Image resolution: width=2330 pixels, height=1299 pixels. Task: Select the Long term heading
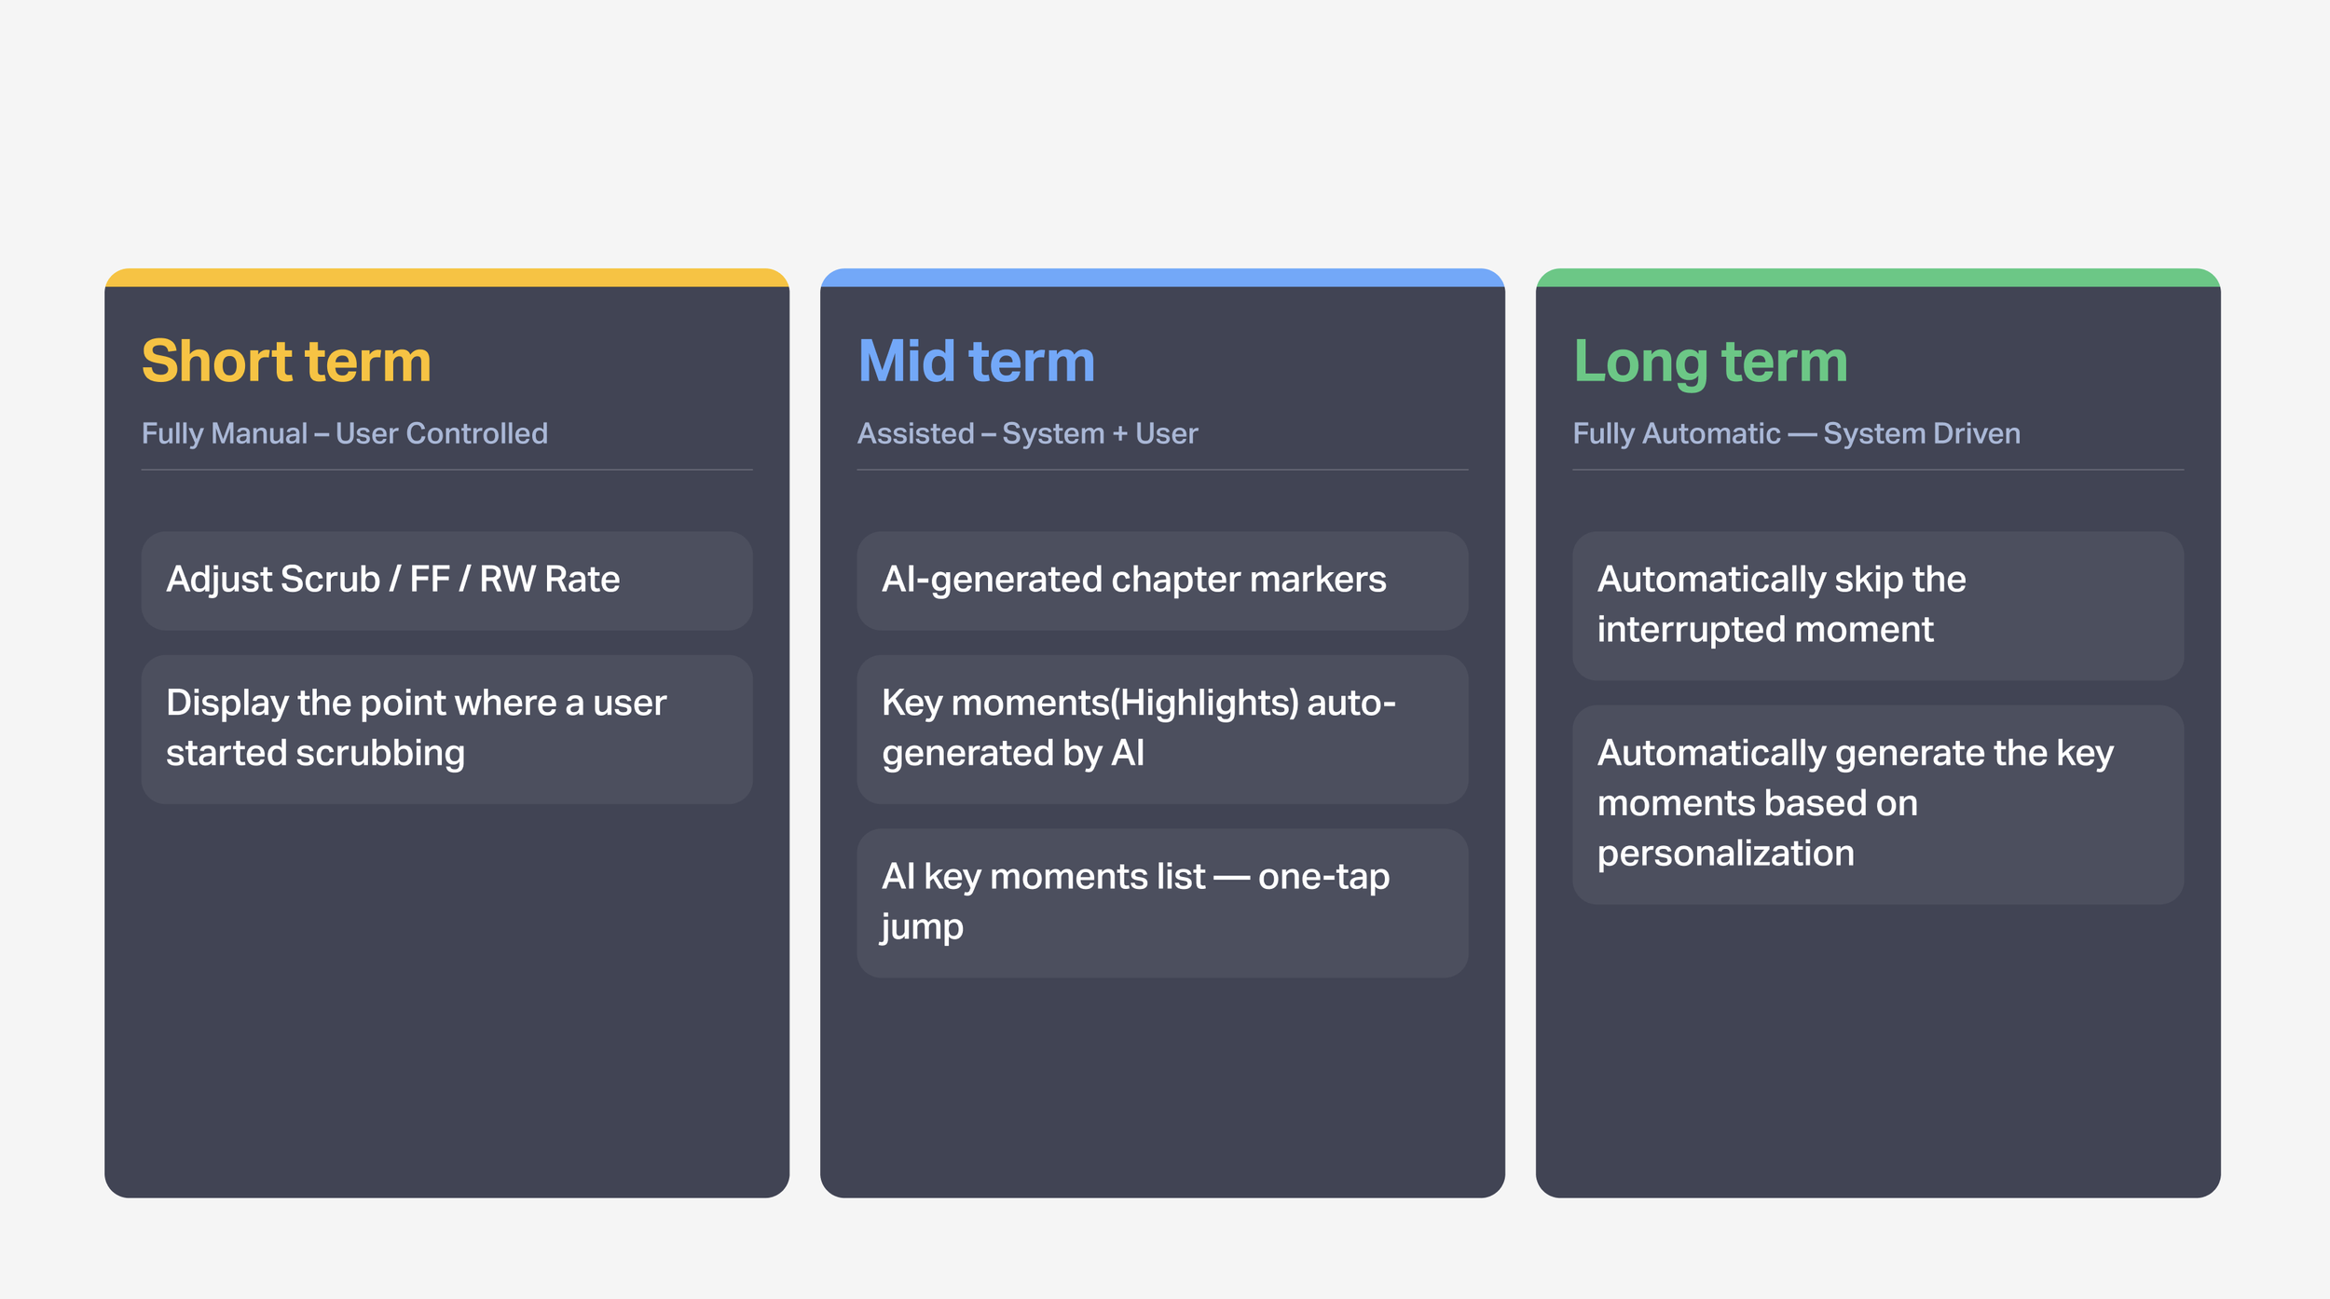pos(1710,363)
